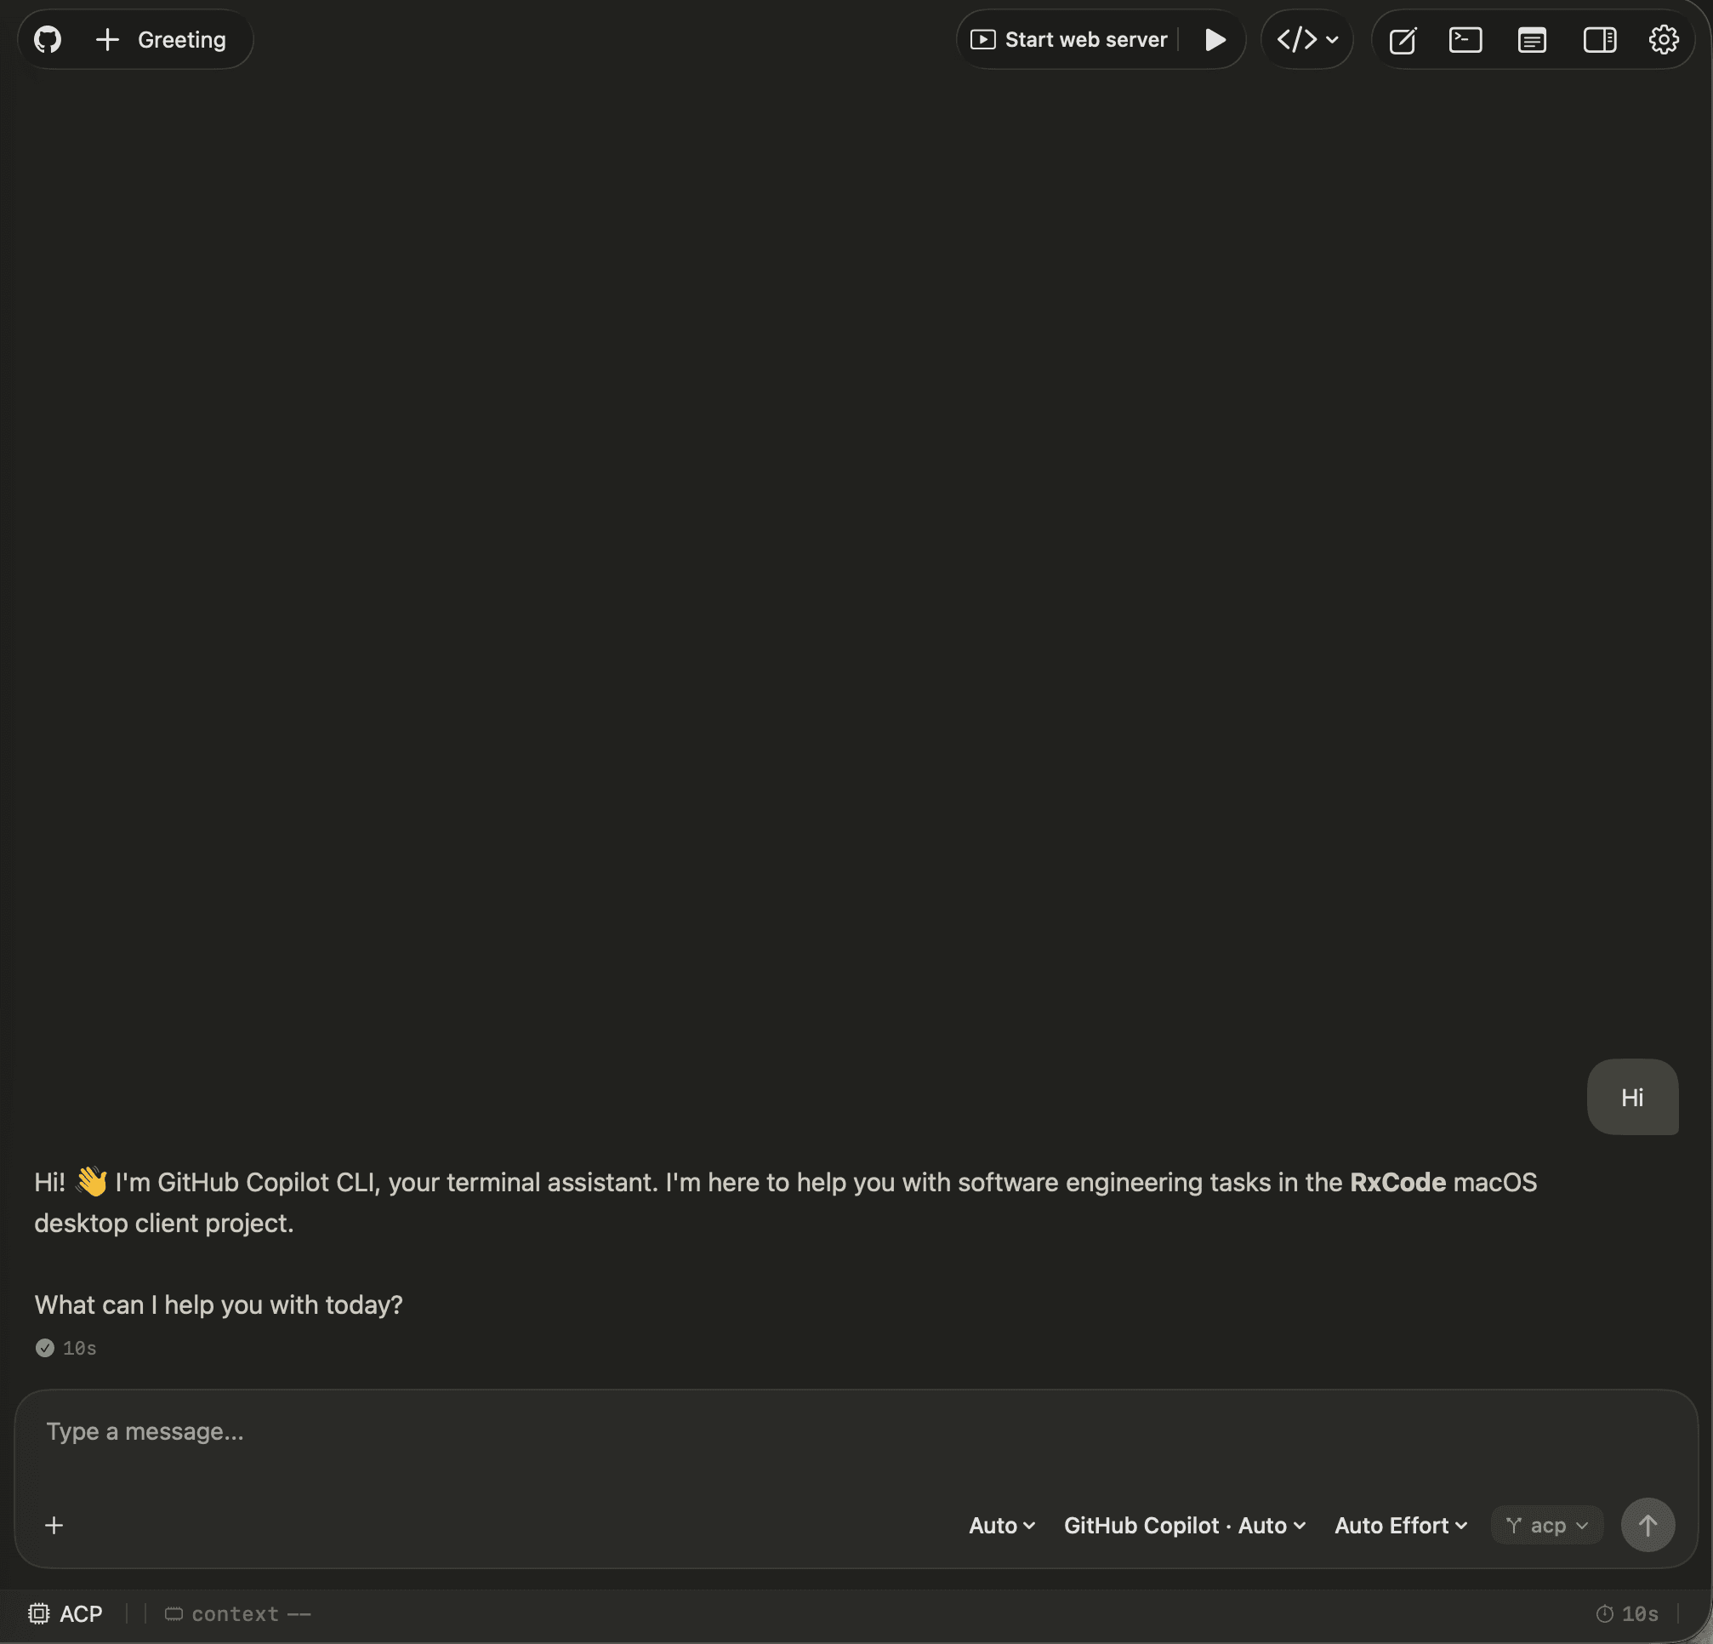Screen dimensions: 1713x1644
Task: Open the terminal panel icon
Action: pyautogui.click(x=1465, y=39)
